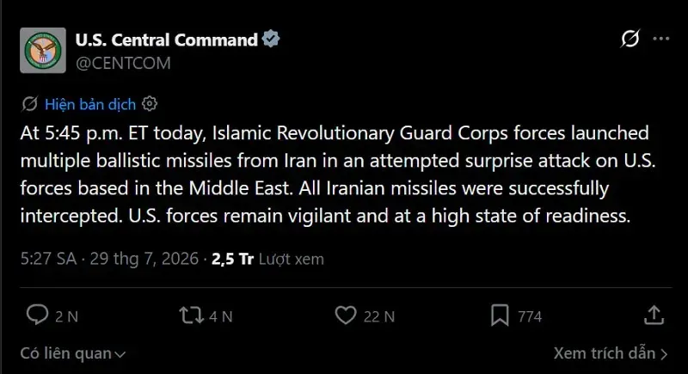Show translation via Hiện bản dịch
This screenshot has width=688, height=374.
(x=90, y=104)
